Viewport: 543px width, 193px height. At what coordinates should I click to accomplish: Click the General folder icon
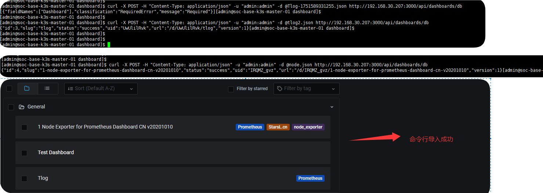21,107
